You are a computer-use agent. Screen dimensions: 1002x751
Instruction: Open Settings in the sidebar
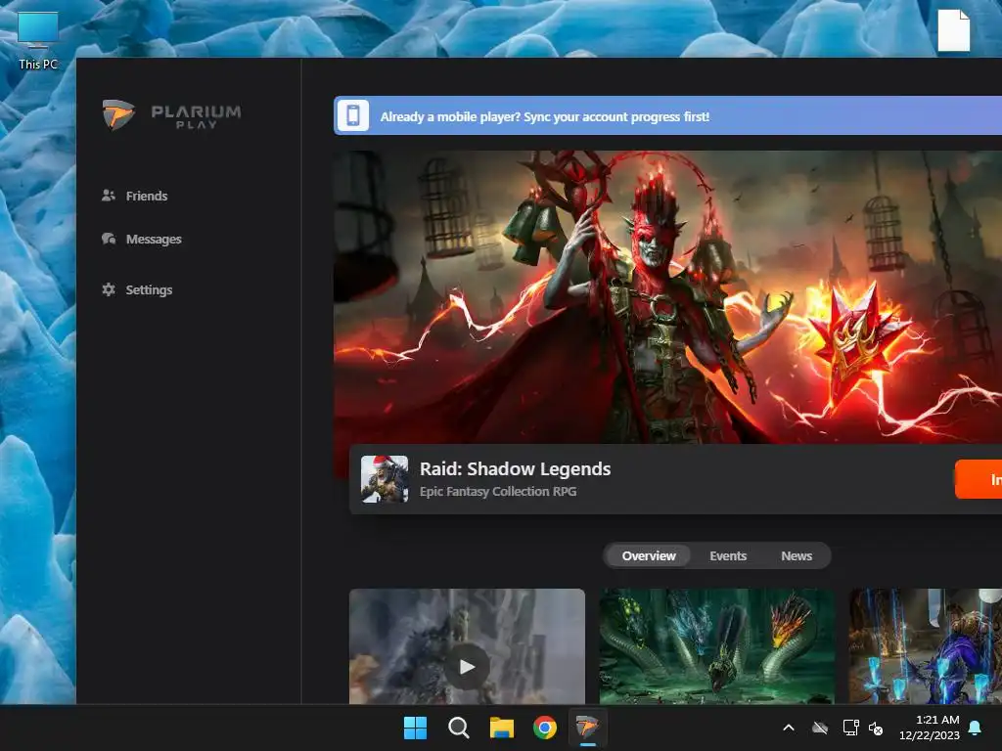[137, 289]
